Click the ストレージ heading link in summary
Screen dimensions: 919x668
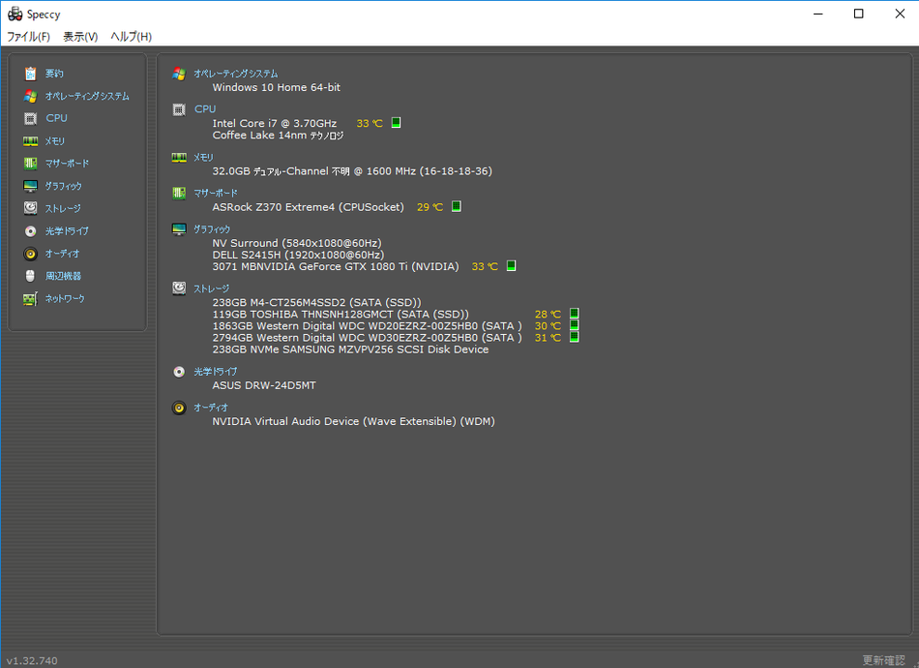[x=212, y=288]
